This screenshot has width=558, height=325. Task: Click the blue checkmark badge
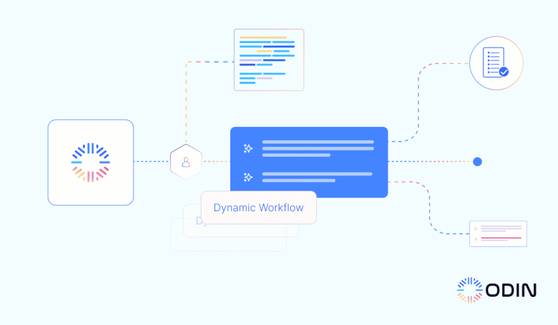(503, 70)
